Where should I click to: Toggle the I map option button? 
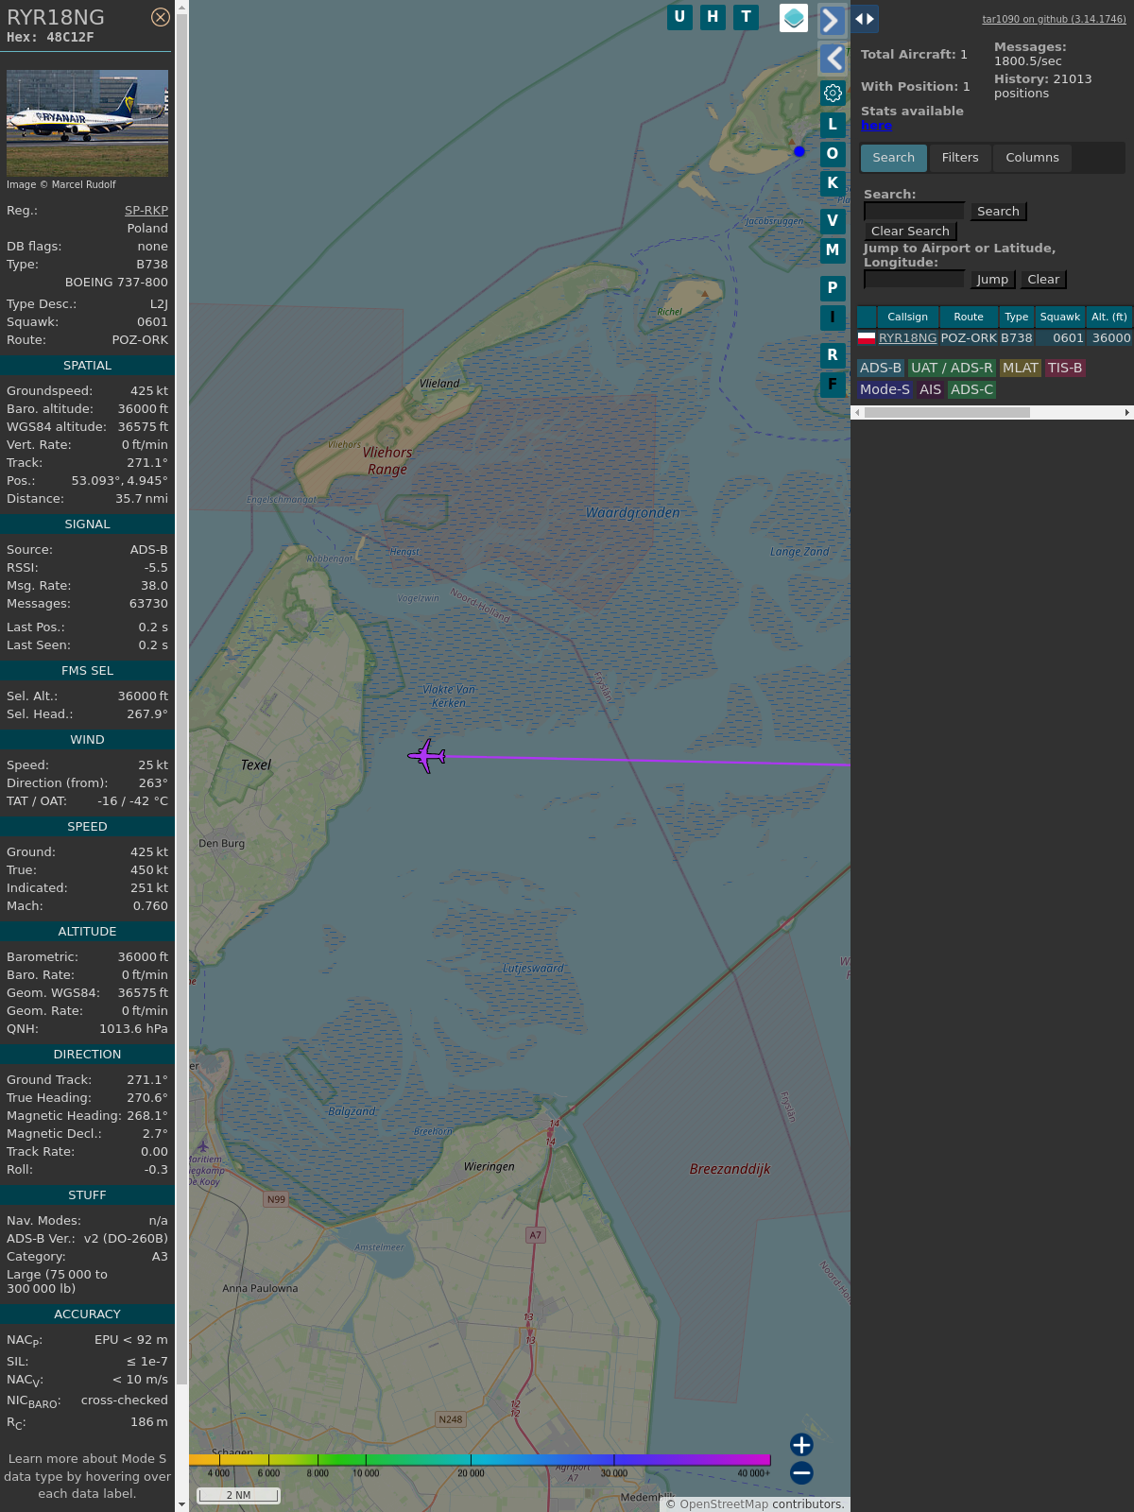[833, 317]
